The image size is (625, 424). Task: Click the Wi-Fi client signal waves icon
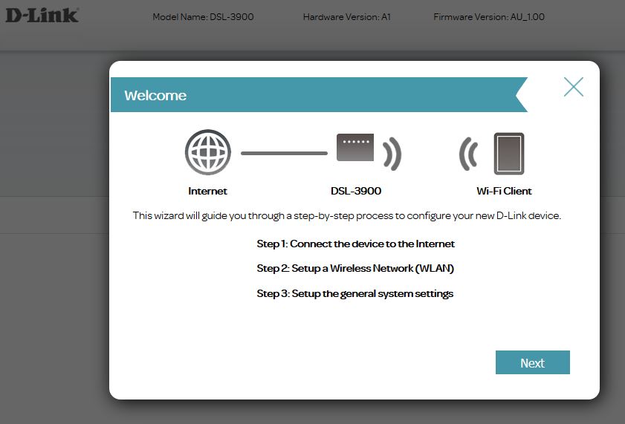click(x=468, y=154)
